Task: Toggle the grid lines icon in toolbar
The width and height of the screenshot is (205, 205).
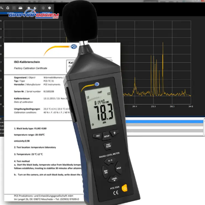Action: tap(14, 8)
